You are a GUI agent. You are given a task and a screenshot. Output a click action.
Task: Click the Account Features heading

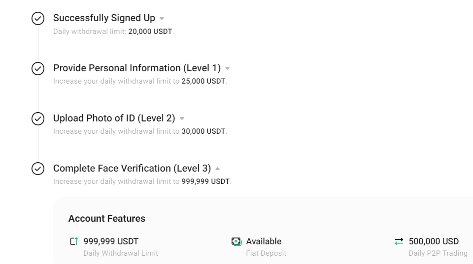click(107, 219)
